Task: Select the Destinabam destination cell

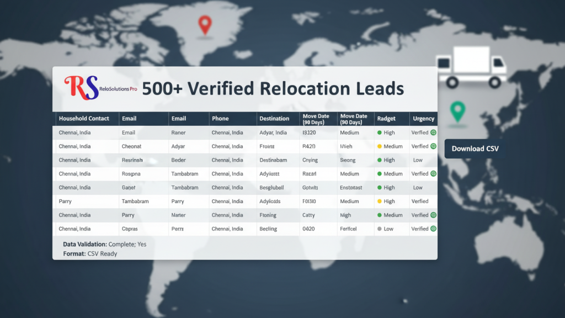Action: point(274,160)
